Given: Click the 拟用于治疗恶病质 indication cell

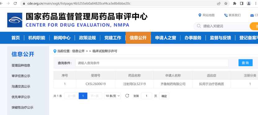Looking at the screenshot, I should [212, 84].
